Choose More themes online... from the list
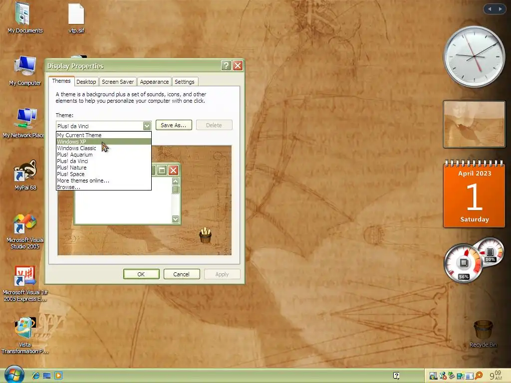 tap(104, 181)
